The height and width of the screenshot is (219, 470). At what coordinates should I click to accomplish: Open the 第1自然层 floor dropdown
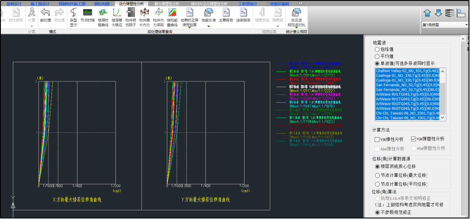[445, 25]
